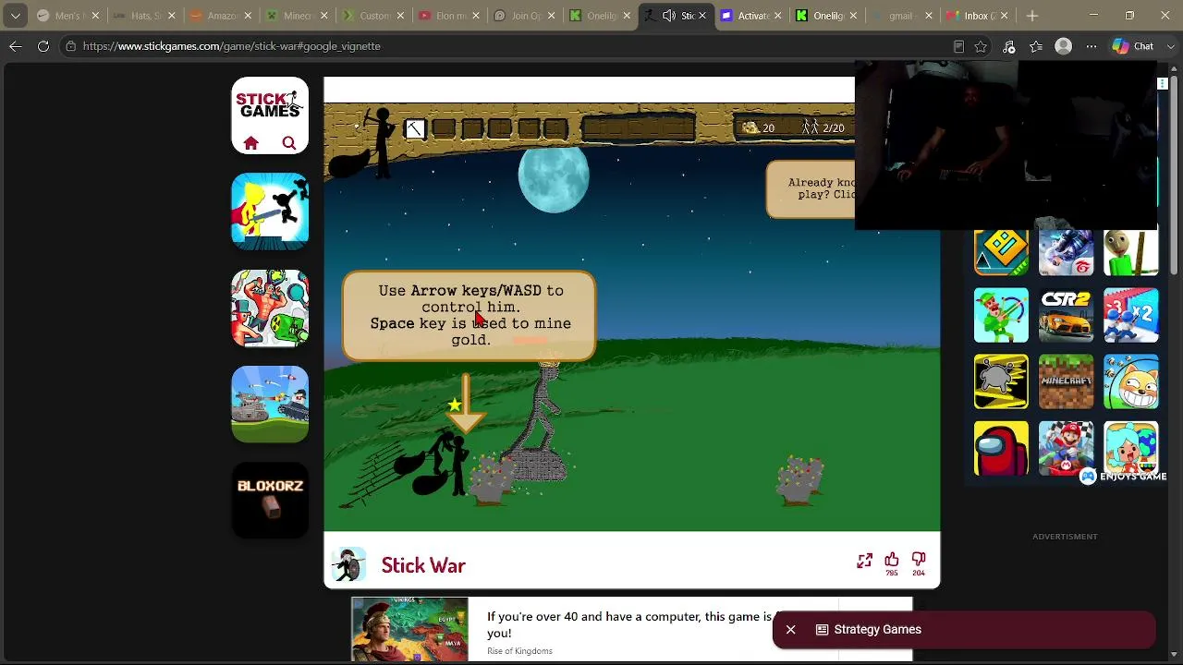
Task: Open the CSR2 racing game icon
Action: pos(1066,315)
